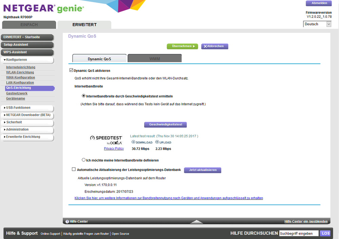Open WAN-Konfiguration in the sidebar
Viewport: 339px width, 239px height.
click(x=20, y=78)
